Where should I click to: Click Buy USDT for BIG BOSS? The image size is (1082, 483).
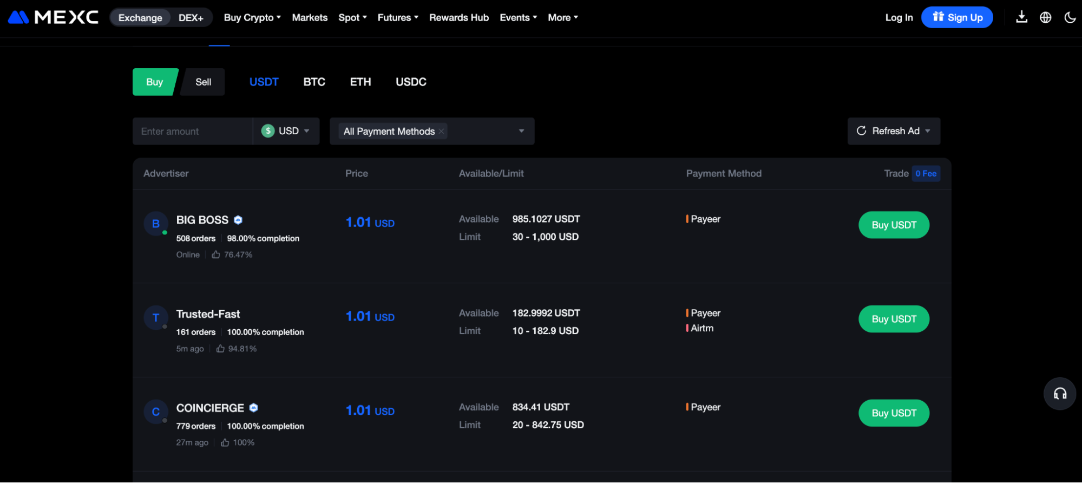coord(894,225)
